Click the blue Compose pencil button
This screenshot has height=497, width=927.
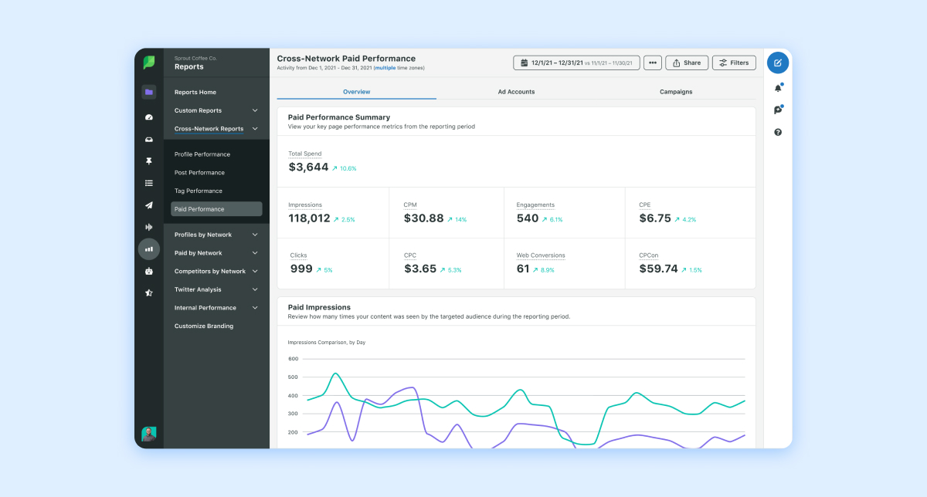(778, 63)
